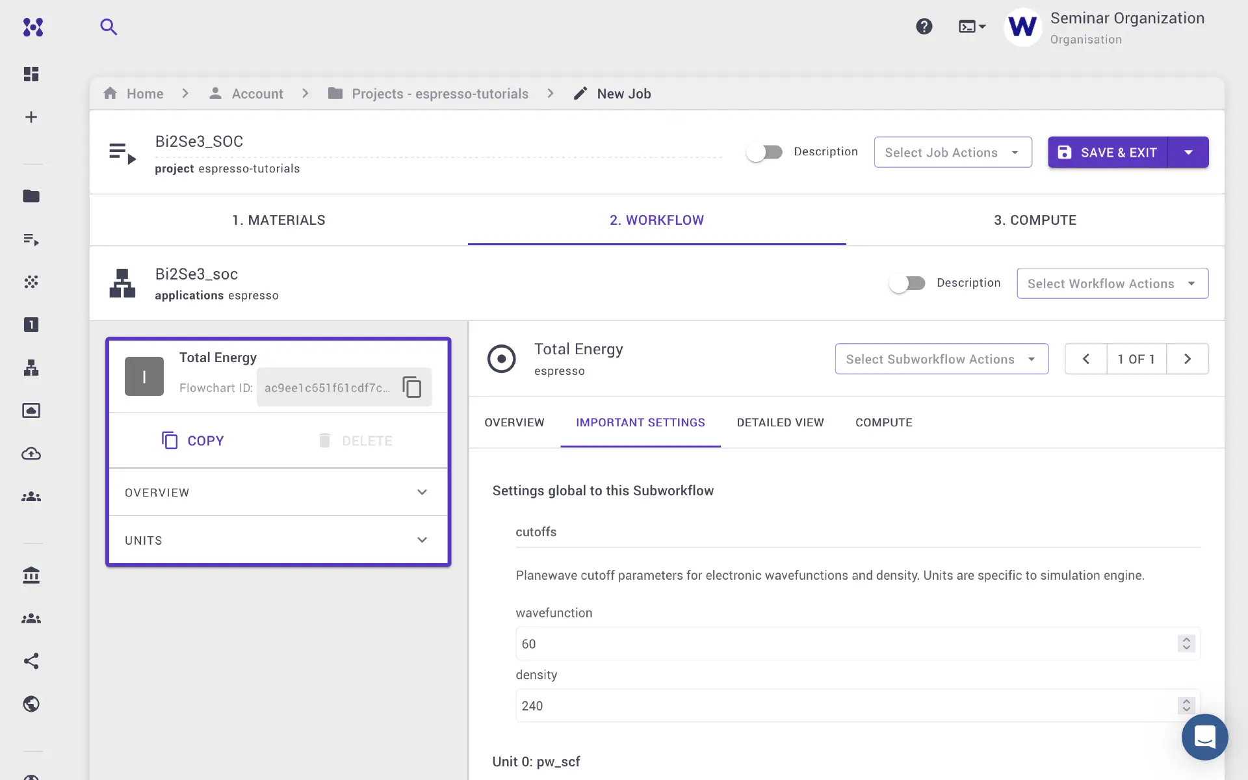Click the search magnifier icon

109,27
